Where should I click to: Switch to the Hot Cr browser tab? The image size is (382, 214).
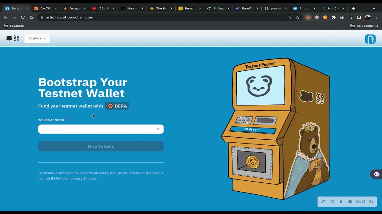tap(333, 8)
